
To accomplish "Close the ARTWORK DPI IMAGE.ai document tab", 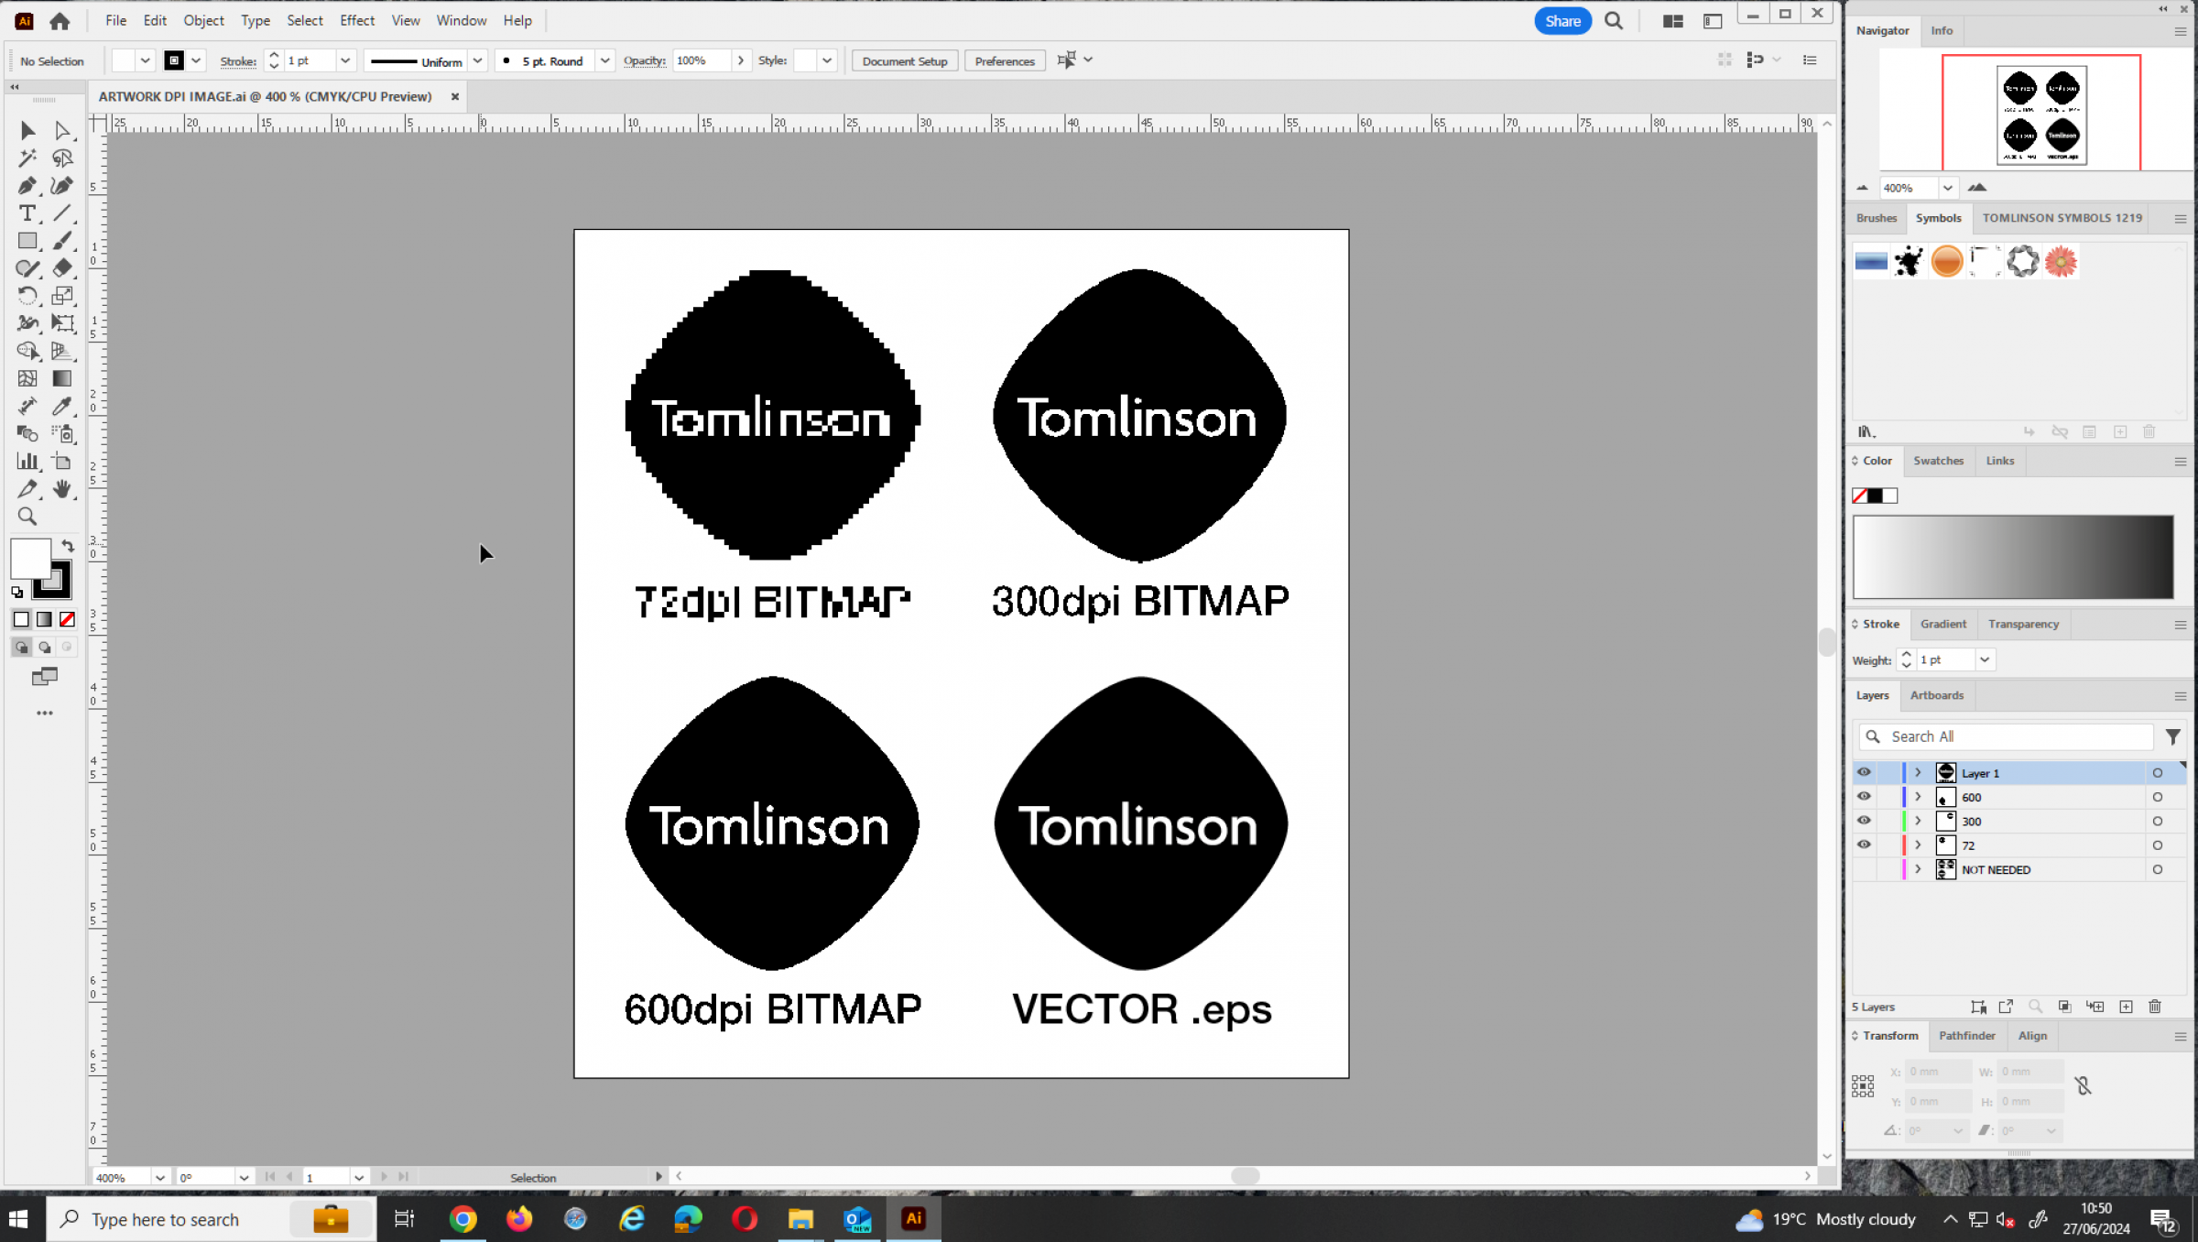I will pos(454,96).
